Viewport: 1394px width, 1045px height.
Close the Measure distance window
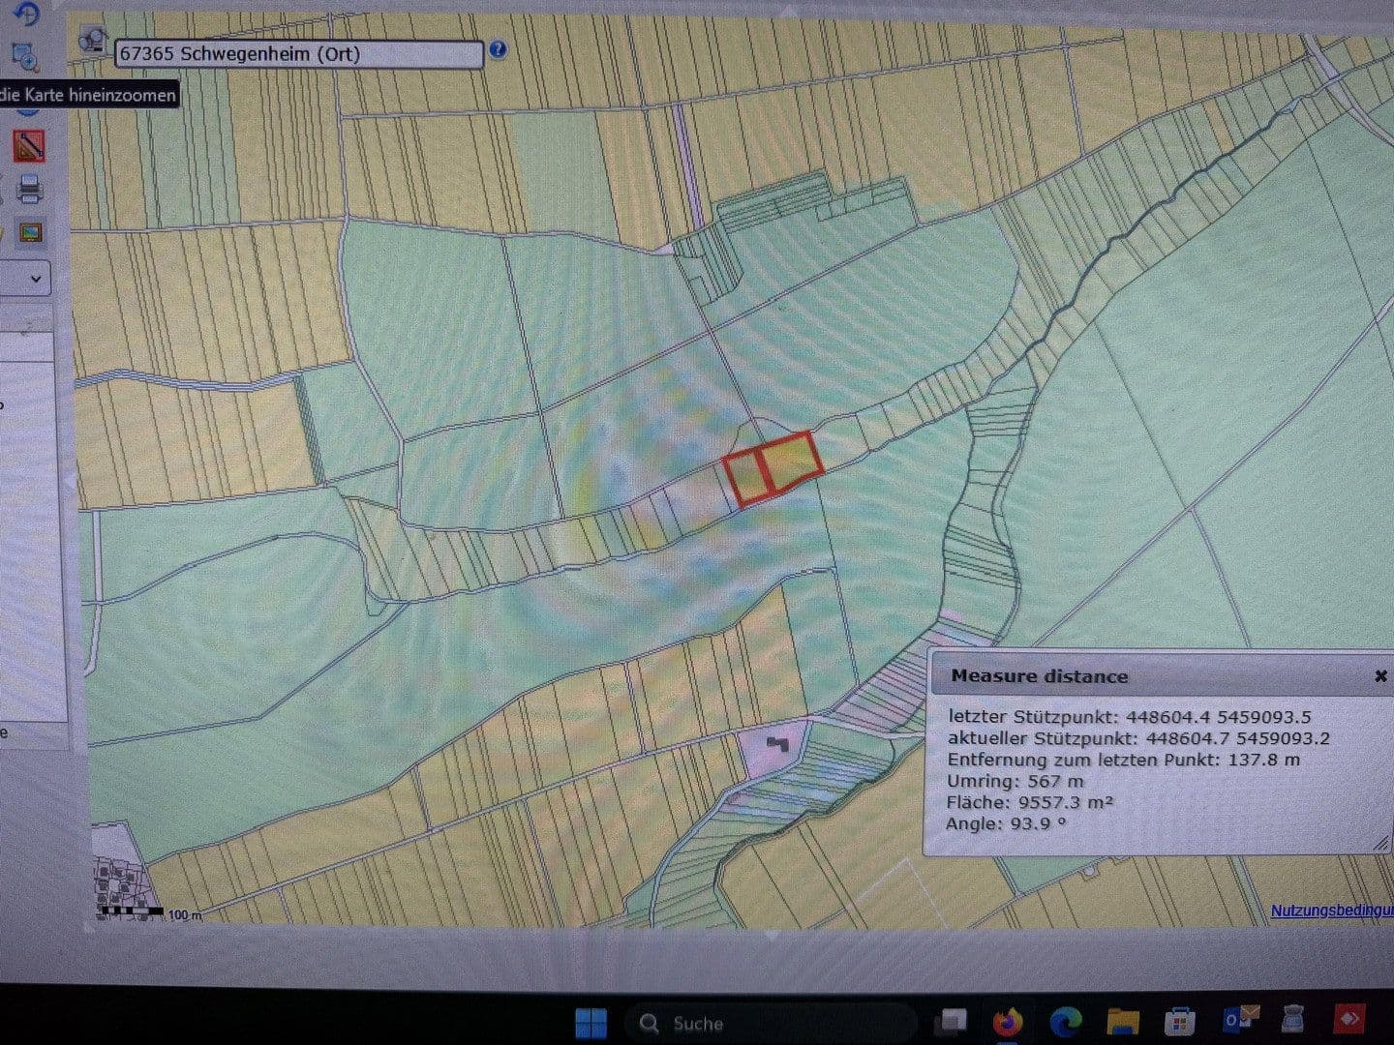tap(1380, 675)
